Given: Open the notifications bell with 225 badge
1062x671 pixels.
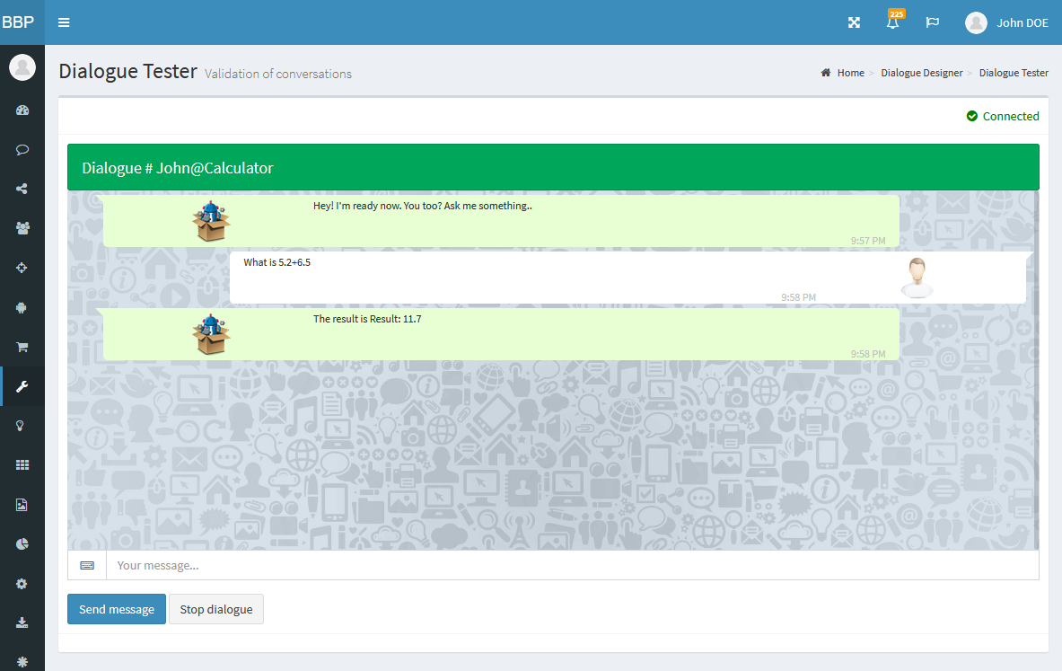Looking at the screenshot, I should pyautogui.click(x=892, y=22).
